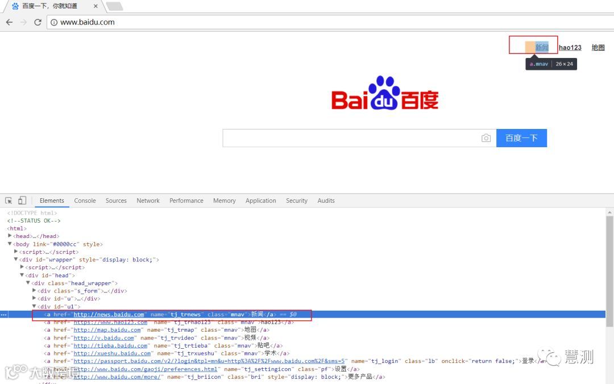Open the hao123 link on the page
This screenshot has height=384, width=614.
(570, 47)
